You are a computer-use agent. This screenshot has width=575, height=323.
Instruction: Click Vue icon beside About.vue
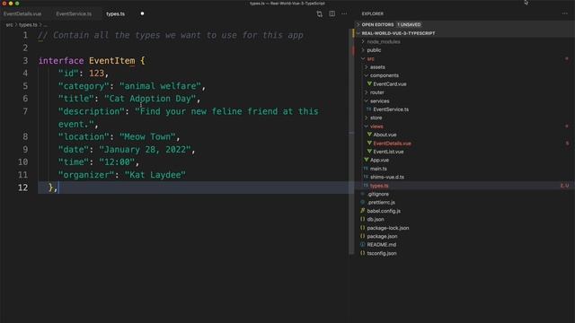click(x=369, y=135)
